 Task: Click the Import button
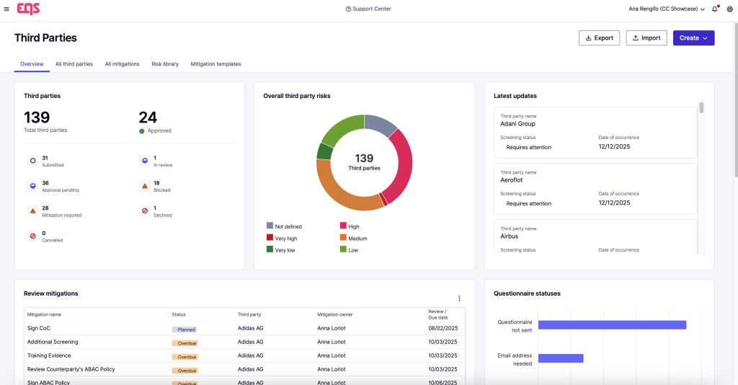click(x=646, y=38)
